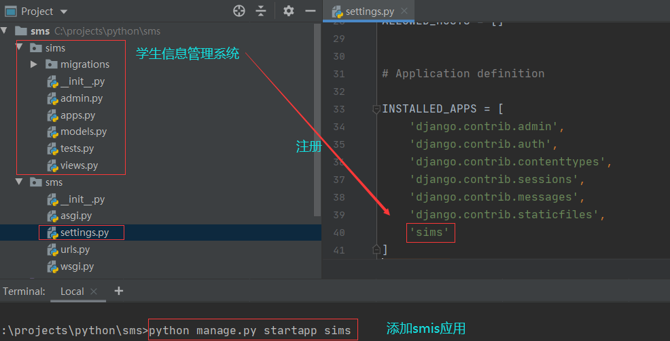The height and width of the screenshot is (341, 670).
Task: Click 'django.contrib.staticfiles' string
Action: (504, 214)
